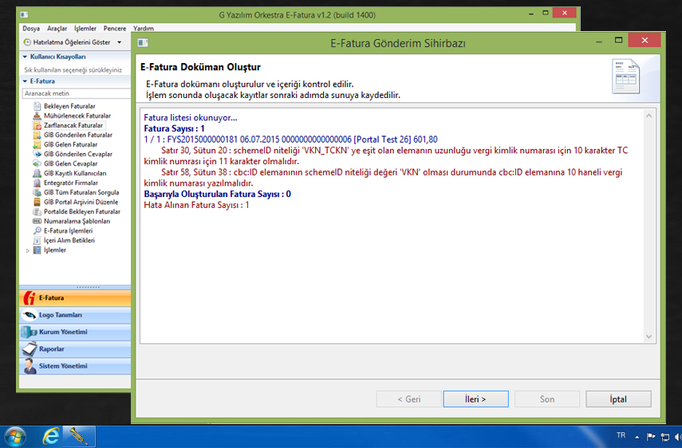Click the TR language indicator in tray
This screenshot has height=448, width=682.
621,435
